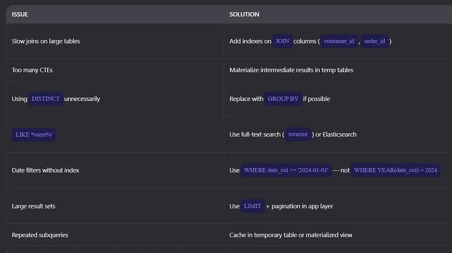Viewport: 452px width, 253px height.
Task: Click the WHERE YEAR(date_col) = 2024 chip
Action: point(395,170)
